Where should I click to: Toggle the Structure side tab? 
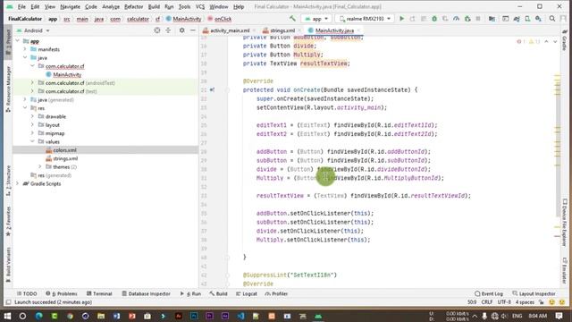[8, 181]
